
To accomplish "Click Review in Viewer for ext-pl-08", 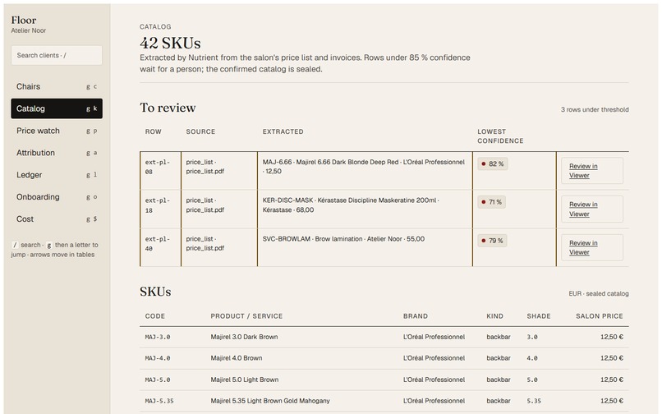I will click(x=592, y=171).
